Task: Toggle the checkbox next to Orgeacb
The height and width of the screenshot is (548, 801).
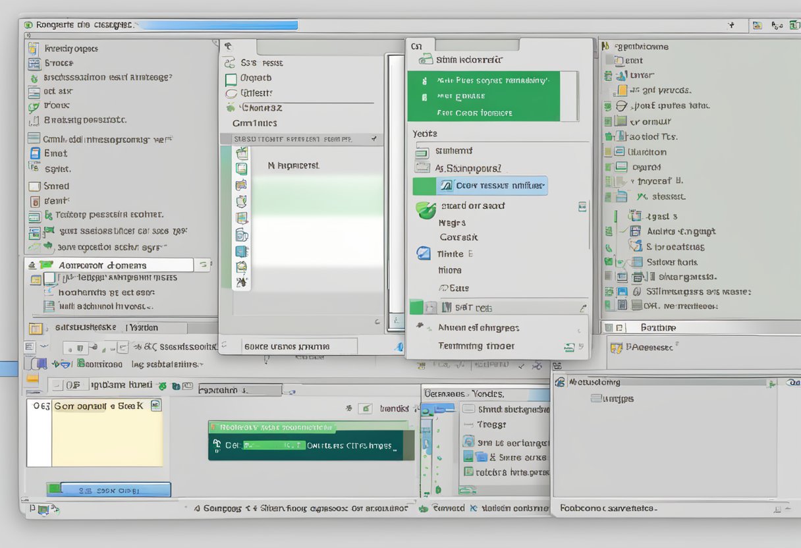Action: pos(231,79)
